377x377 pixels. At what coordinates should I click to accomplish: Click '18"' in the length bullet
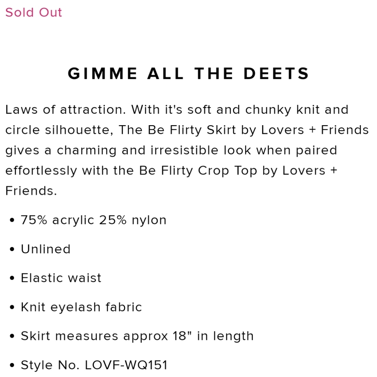(x=182, y=336)
